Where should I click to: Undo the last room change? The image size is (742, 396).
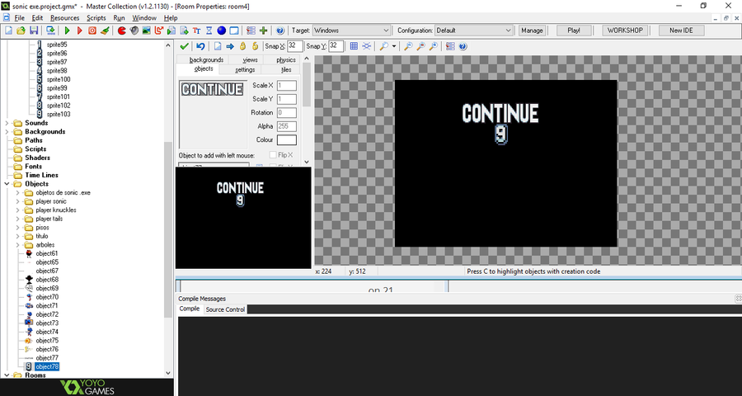pos(200,46)
